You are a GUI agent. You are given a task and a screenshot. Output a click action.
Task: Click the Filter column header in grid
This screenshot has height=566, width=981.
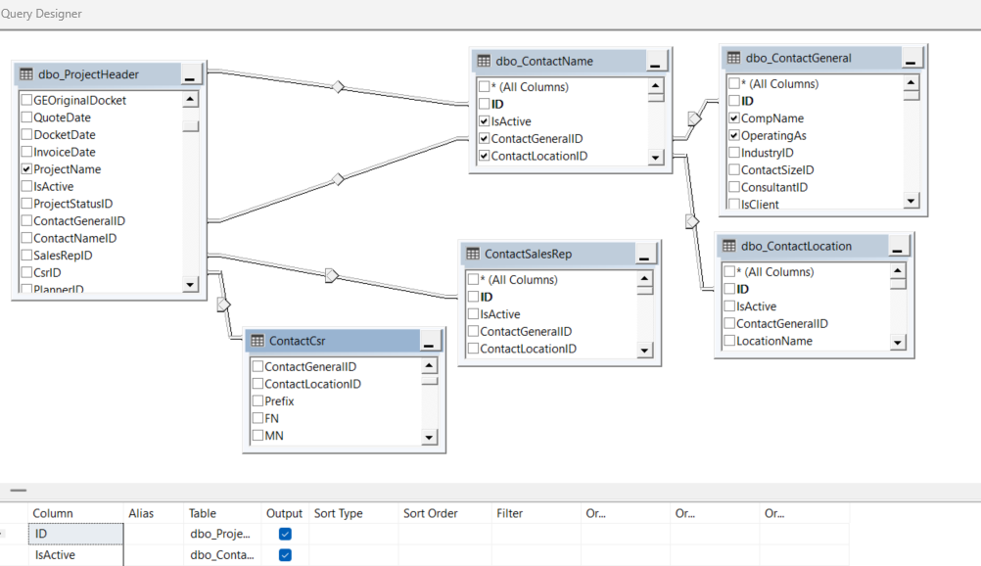(510, 513)
